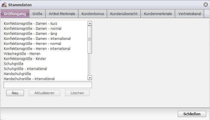Select the Größengang tab

15,14
